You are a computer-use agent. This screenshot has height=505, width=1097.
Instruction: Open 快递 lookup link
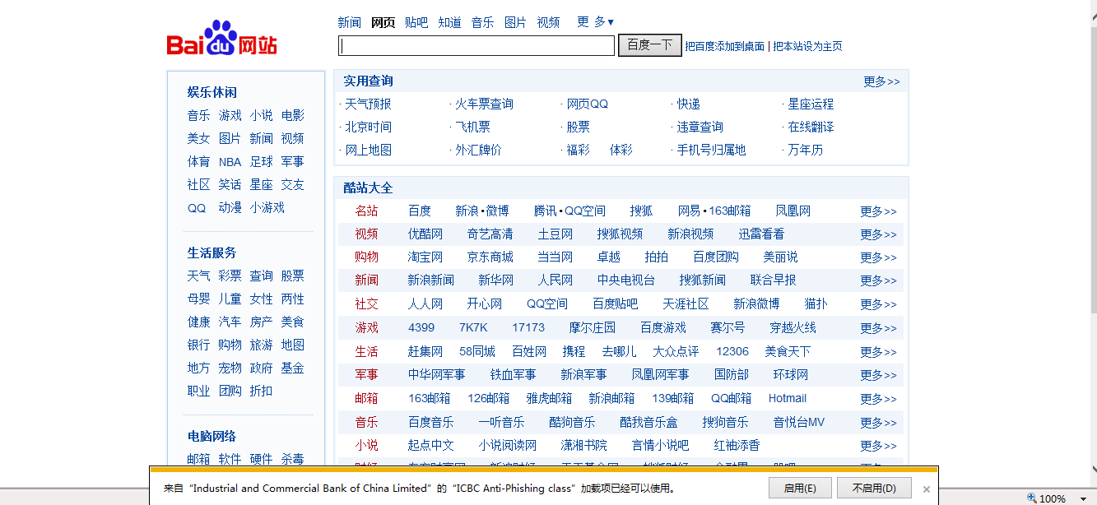point(689,104)
